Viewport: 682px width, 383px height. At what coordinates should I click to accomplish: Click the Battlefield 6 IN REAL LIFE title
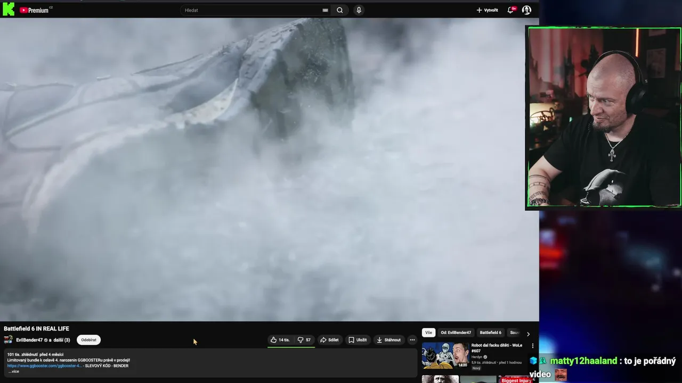(x=36, y=329)
